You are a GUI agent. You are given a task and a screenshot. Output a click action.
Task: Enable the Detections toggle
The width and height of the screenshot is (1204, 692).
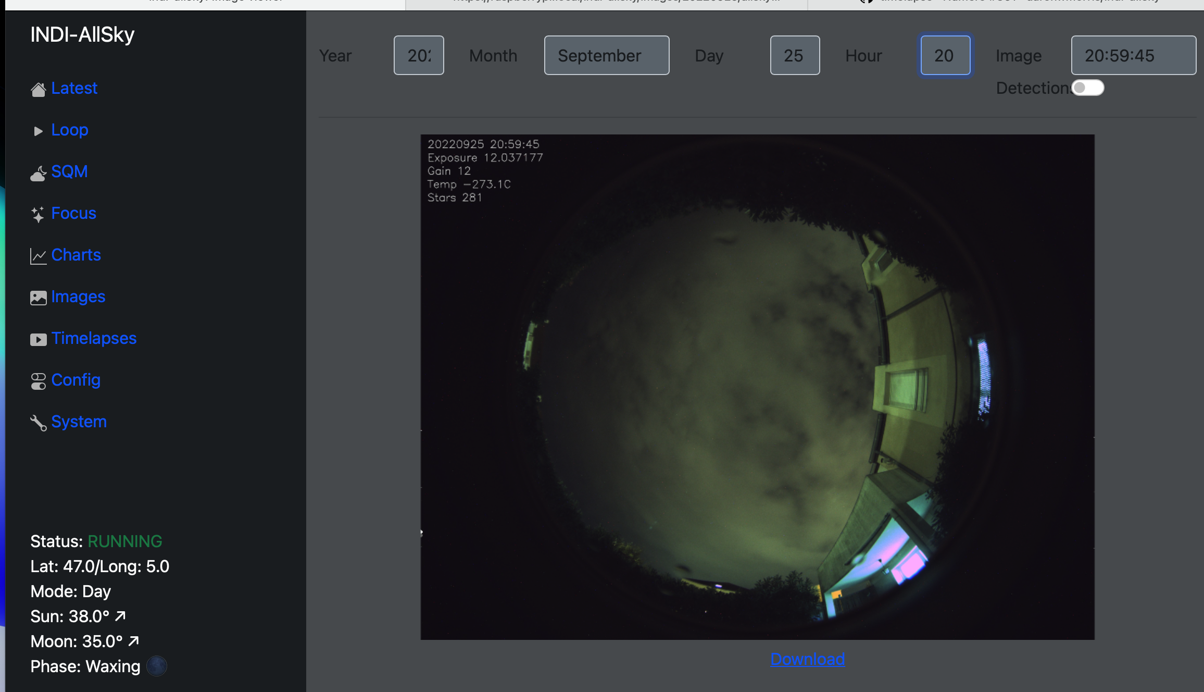(1088, 88)
